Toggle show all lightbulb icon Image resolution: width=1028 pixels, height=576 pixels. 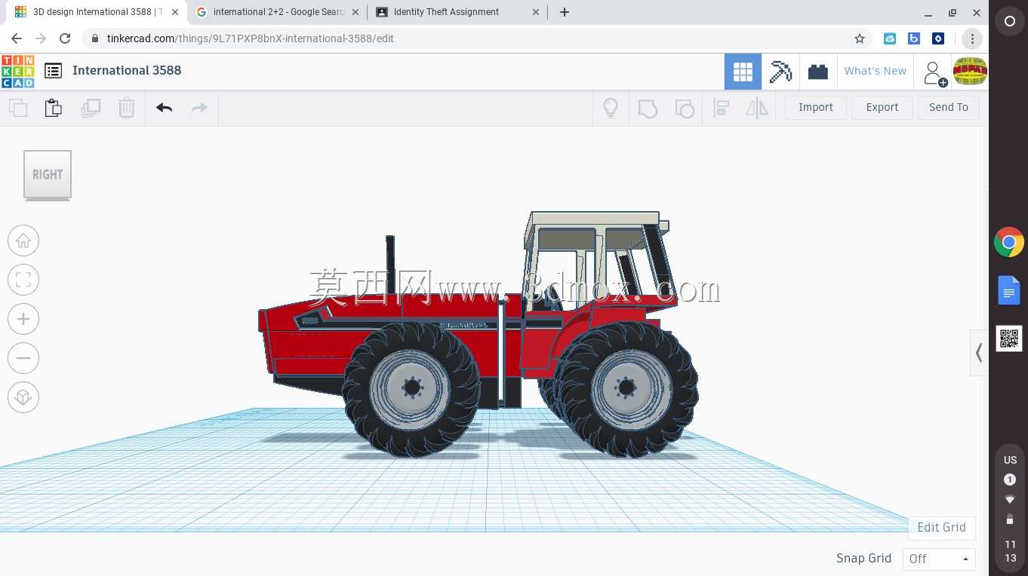click(611, 108)
